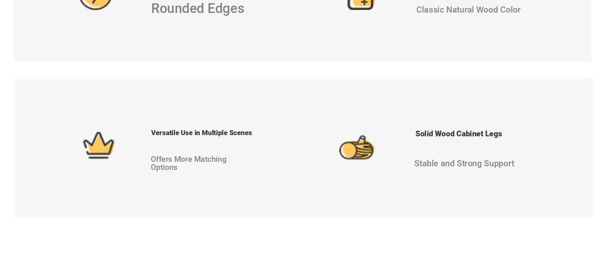Click the word 'Solid' in the cabinet heading
The image size is (608, 254).
[x=424, y=134]
